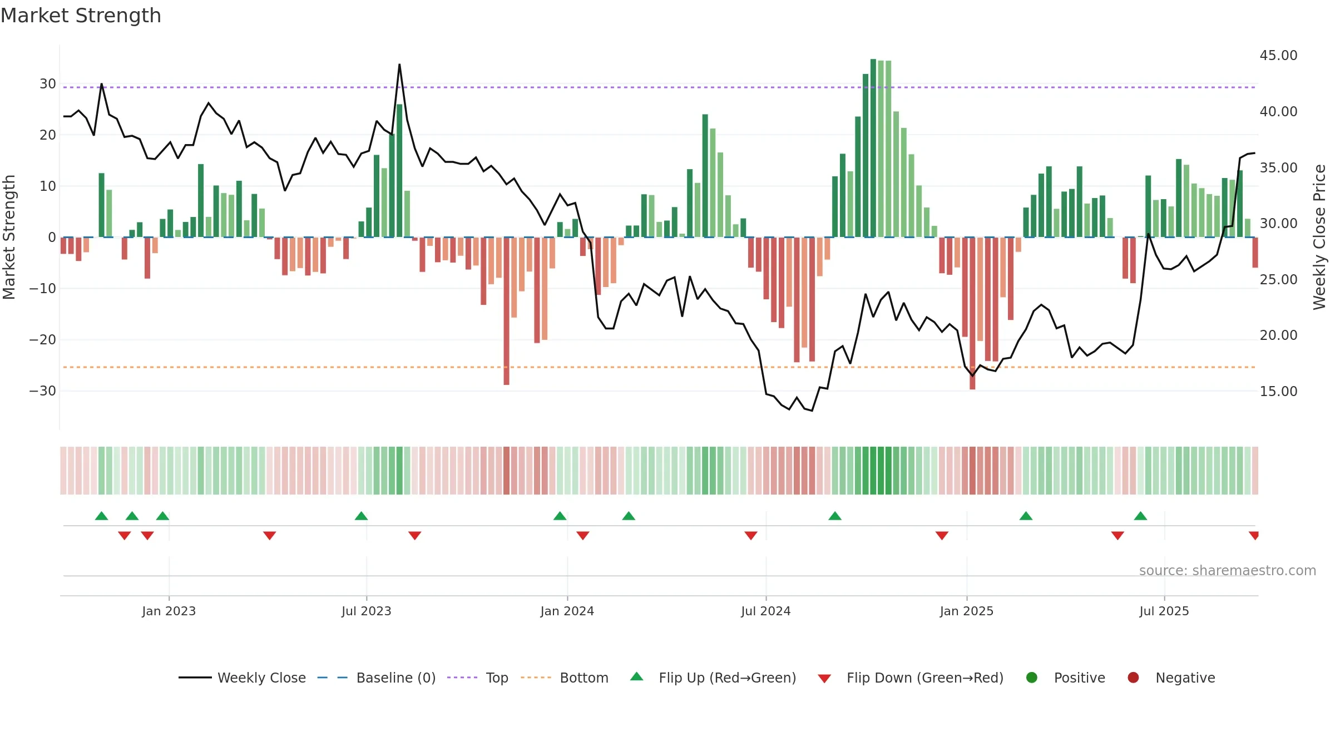Click the Jan 2023 x-axis label

(x=169, y=611)
